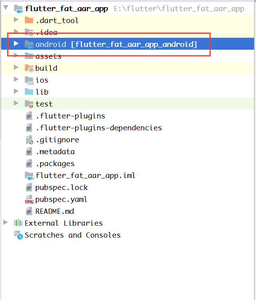
Task: Expand the android module folder arrow
Action: [x=16, y=44]
